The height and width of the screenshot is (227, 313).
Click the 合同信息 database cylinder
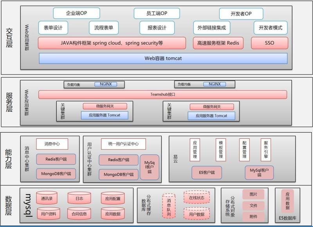79,213
